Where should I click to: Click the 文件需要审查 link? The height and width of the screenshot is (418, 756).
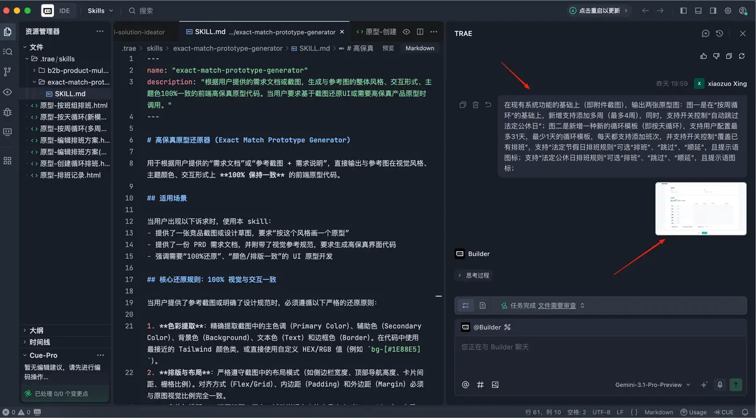tap(557, 305)
